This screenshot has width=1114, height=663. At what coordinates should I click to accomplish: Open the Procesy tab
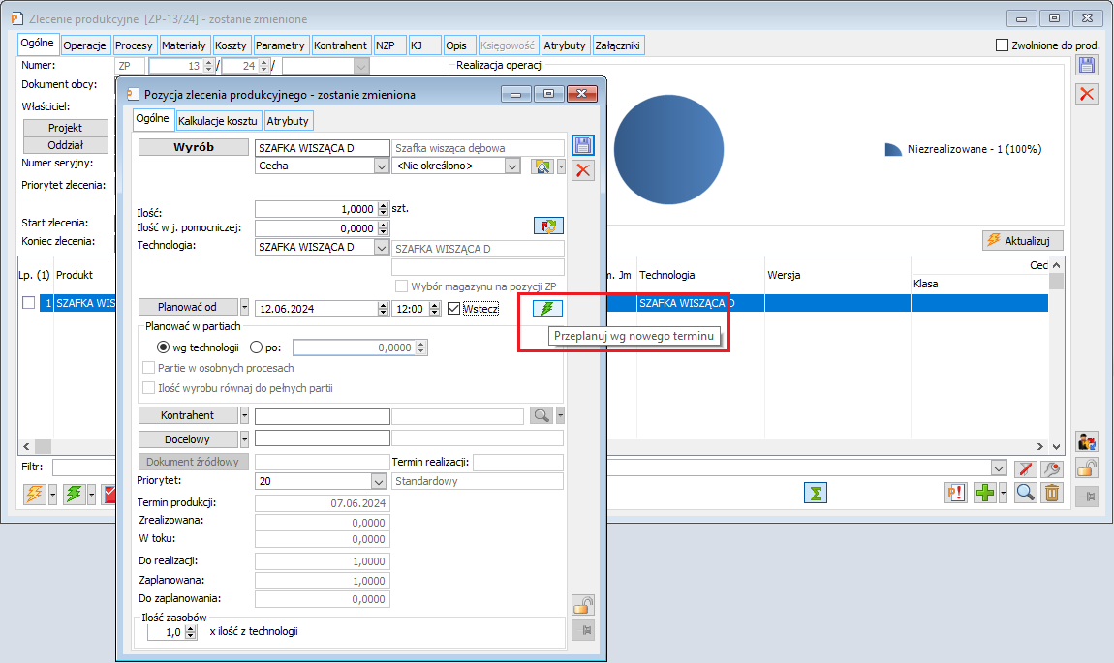pyautogui.click(x=134, y=45)
